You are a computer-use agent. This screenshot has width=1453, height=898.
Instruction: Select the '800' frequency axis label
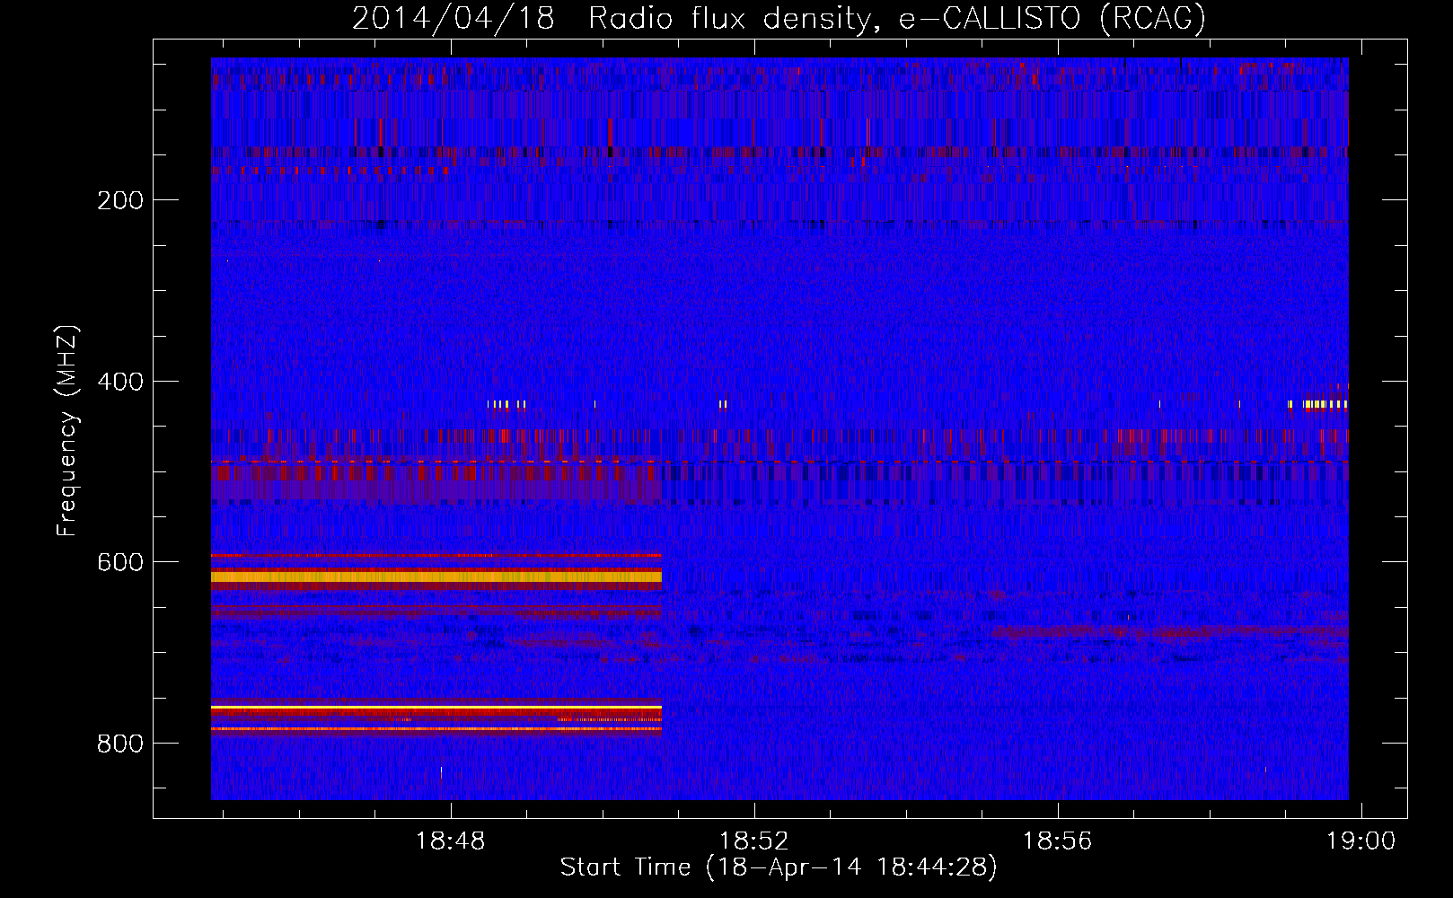(x=120, y=744)
